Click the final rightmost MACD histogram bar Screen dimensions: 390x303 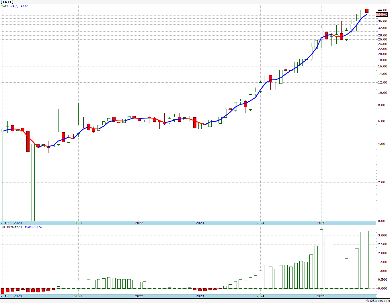tap(367, 259)
